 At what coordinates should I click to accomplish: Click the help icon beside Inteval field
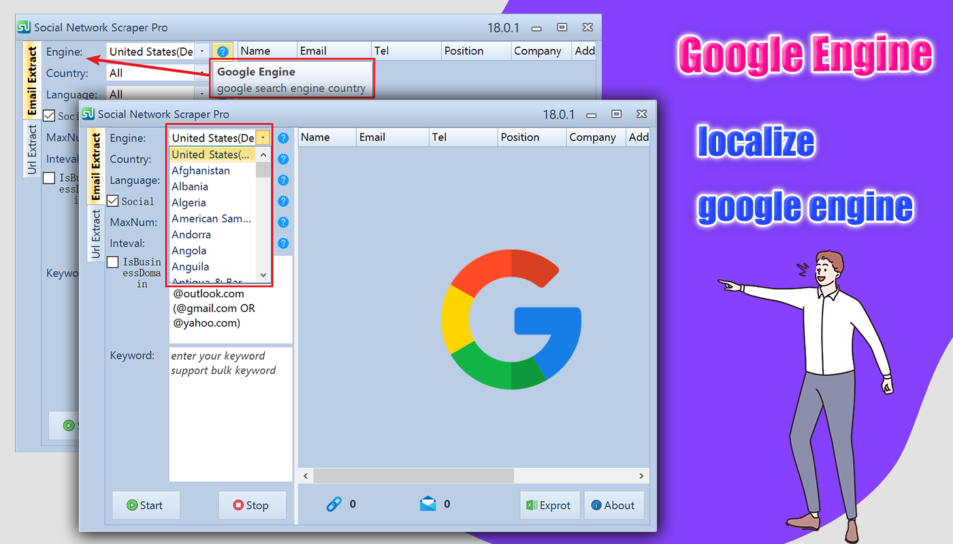[x=283, y=243]
